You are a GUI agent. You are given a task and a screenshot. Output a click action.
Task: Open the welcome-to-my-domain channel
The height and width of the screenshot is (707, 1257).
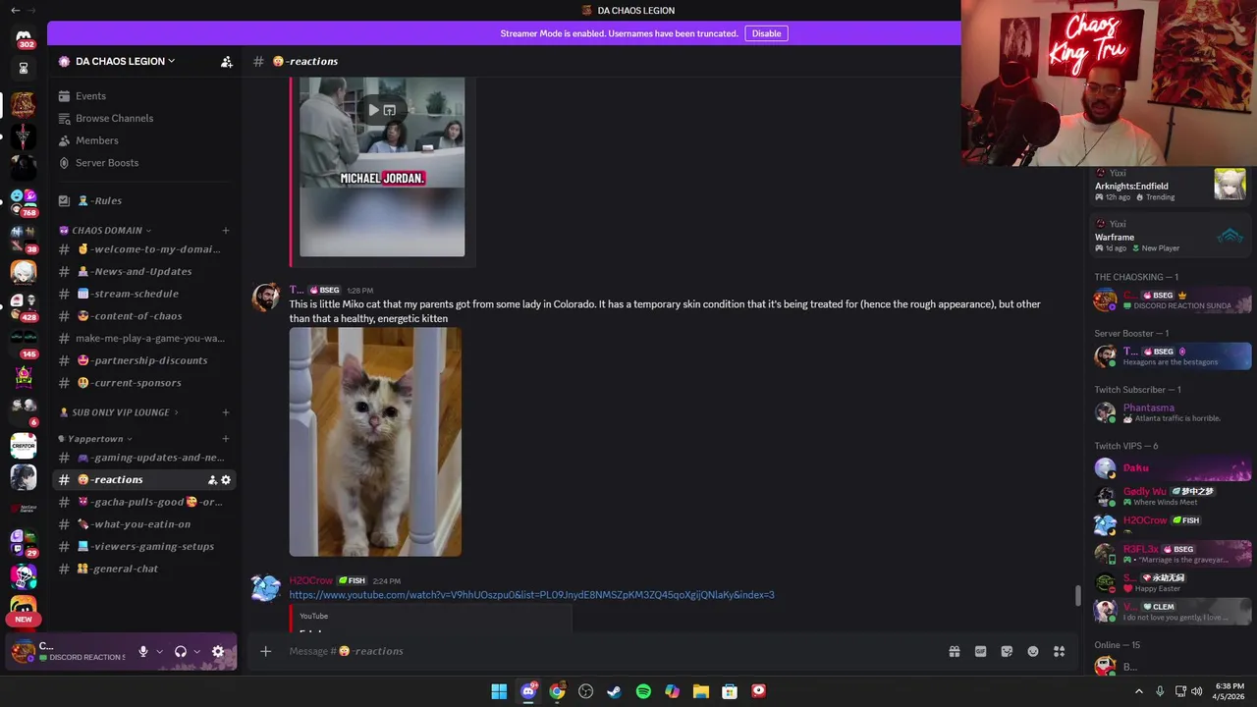tap(143, 249)
